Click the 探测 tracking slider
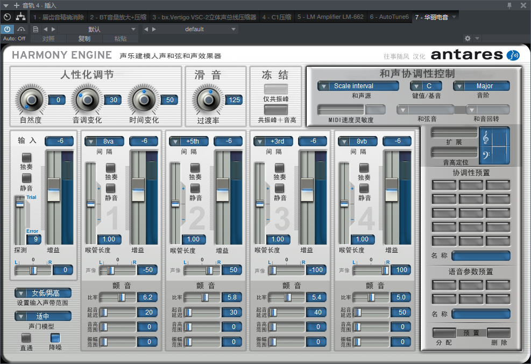 pos(20,220)
